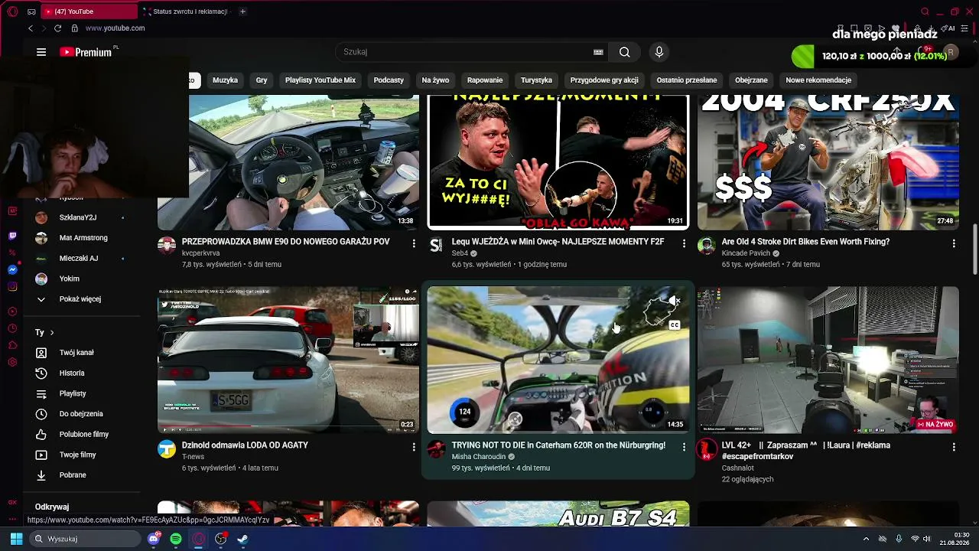Open sidebar settings gear icon
The image size is (979, 551).
12,362
